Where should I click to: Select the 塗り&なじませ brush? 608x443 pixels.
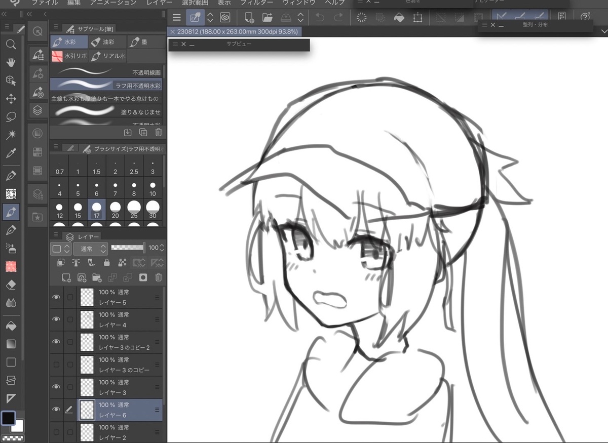pos(106,111)
